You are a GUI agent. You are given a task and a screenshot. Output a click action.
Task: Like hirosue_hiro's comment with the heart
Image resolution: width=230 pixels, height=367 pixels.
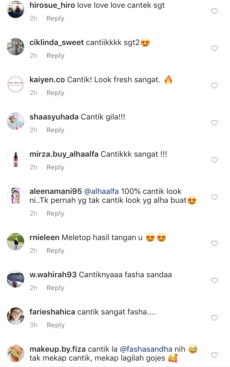click(x=214, y=11)
